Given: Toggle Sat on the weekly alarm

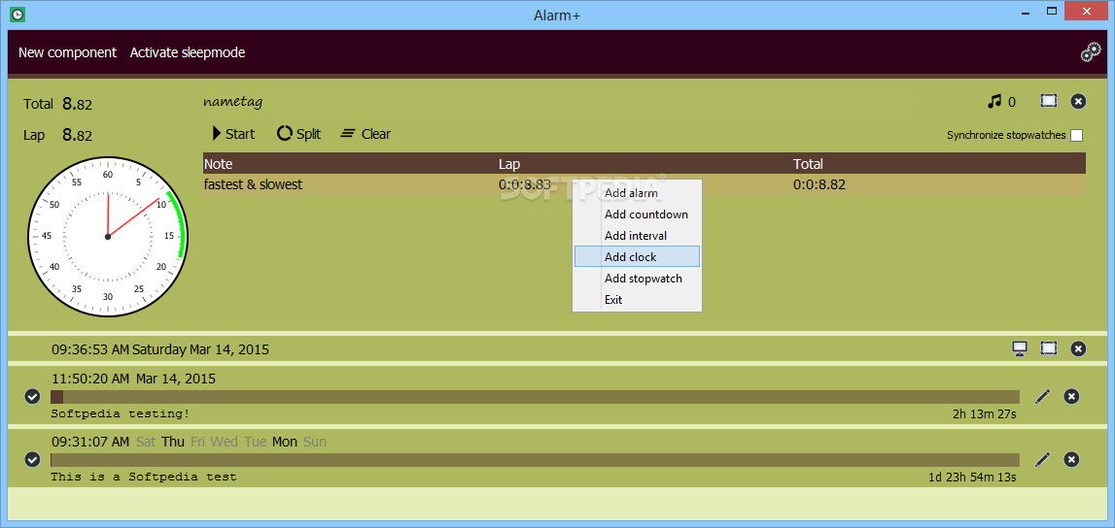Looking at the screenshot, I should (146, 443).
